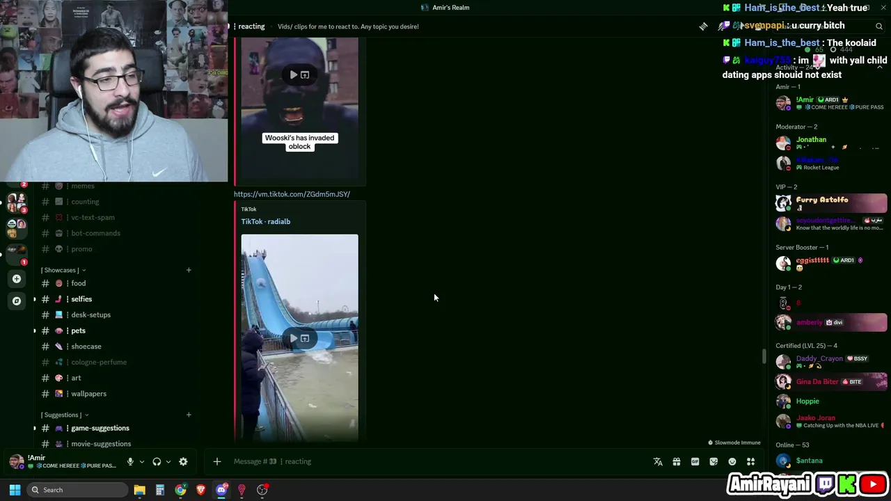Open the emoji picker
Screen dimensions: 891x501
click(x=732, y=461)
